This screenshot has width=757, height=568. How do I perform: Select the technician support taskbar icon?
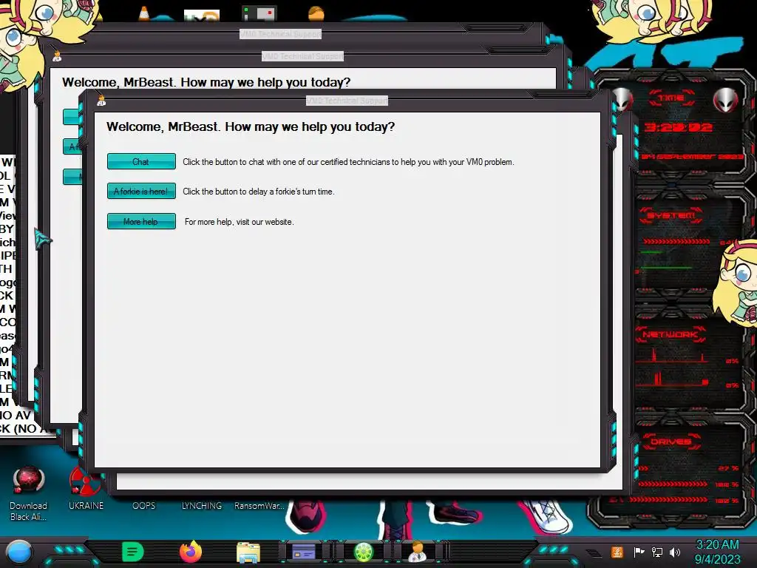(x=417, y=552)
